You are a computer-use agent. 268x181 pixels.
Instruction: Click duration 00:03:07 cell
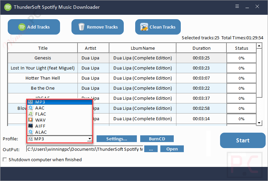(x=201, y=78)
